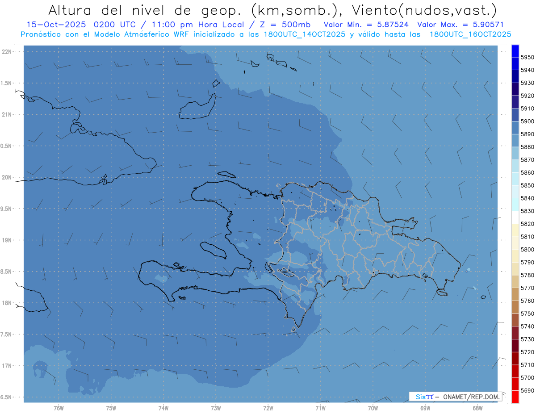Click the 'Valor Min. = 5.87524' value
This screenshot has width=536, height=414.
click(x=366, y=25)
